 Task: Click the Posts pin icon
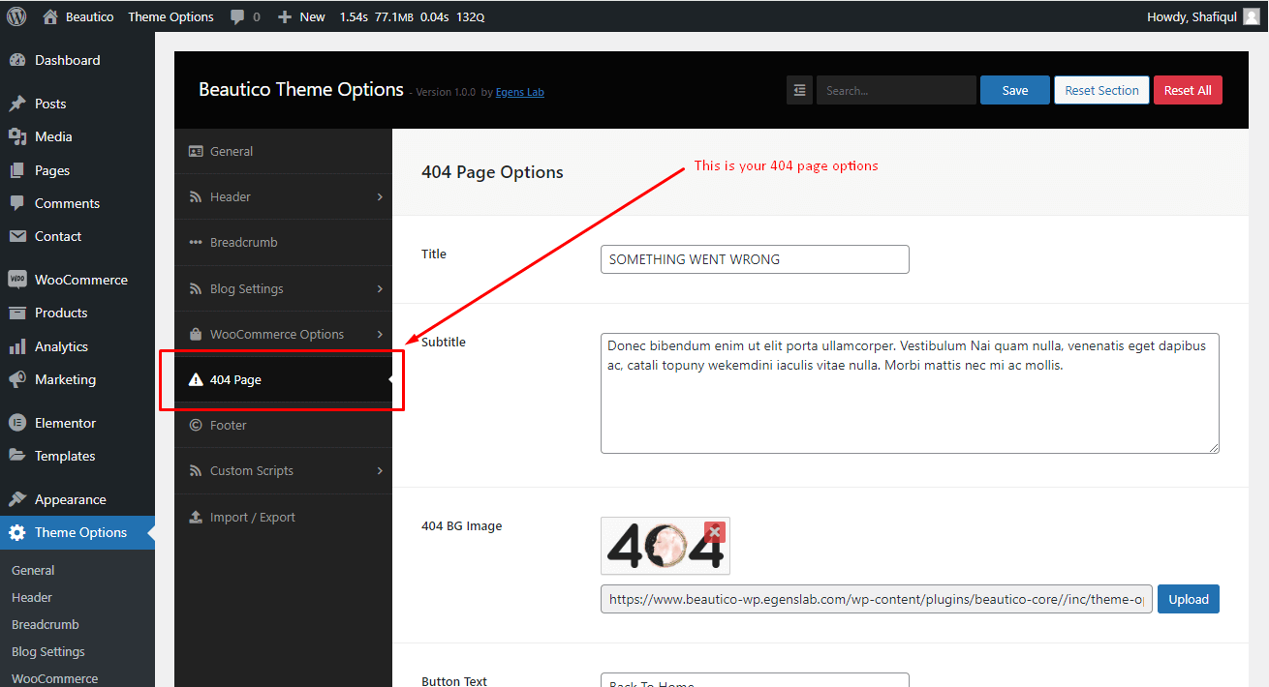pyautogui.click(x=17, y=104)
